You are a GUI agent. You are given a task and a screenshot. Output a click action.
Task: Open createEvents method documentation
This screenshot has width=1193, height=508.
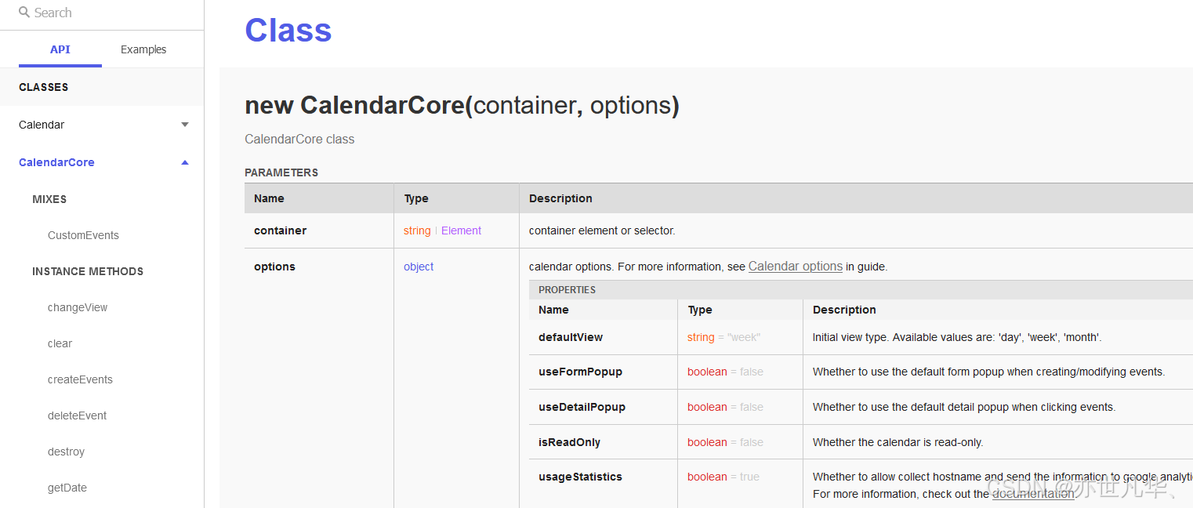pos(80,379)
